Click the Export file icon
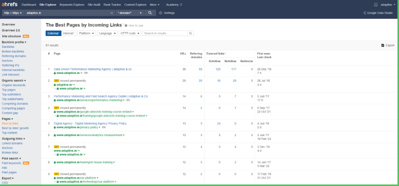 382,45
